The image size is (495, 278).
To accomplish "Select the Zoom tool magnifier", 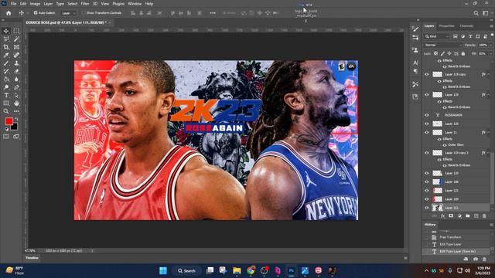I will click(x=6, y=111).
